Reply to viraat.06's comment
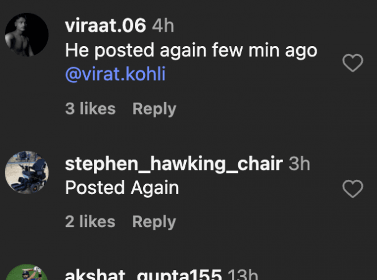This screenshot has width=377, height=280. [x=154, y=109]
